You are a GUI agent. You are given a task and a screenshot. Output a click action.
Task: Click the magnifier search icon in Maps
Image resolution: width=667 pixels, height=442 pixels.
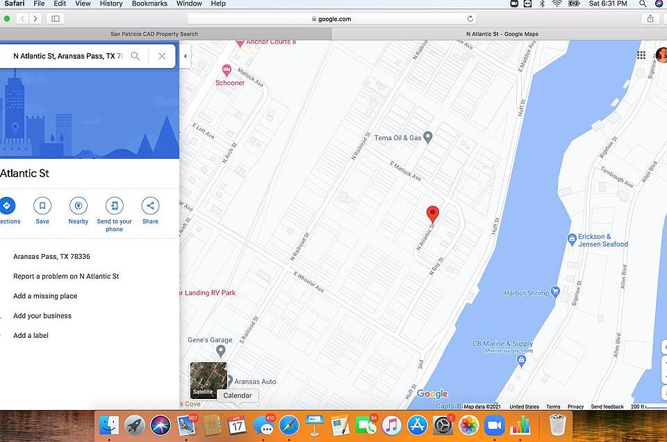[135, 56]
